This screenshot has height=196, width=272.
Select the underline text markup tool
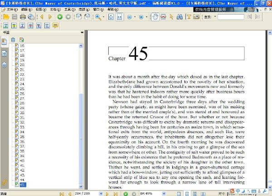tap(5, 26)
